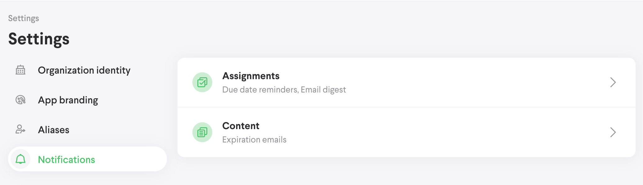643x185 pixels.
Task: Select the Notifications sidebar label
Action: click(66, 160)
